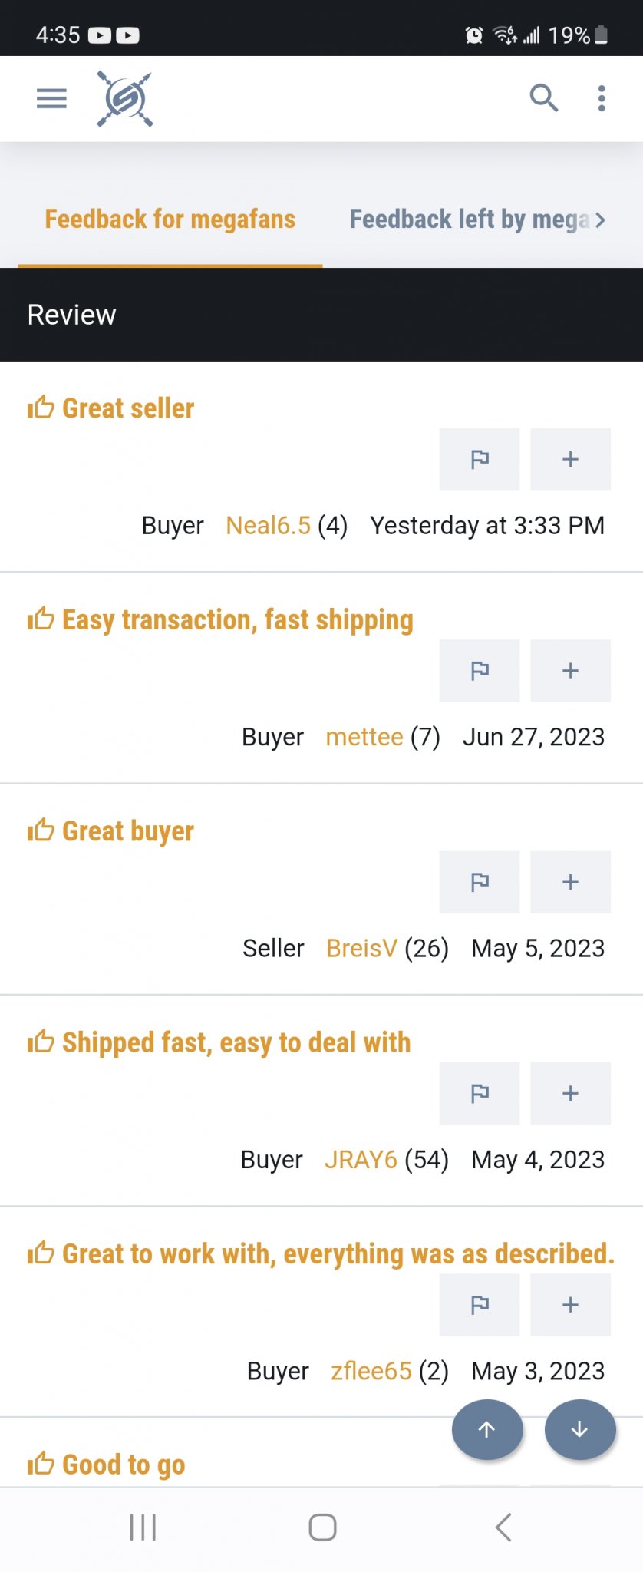The height and width of the screenshot is (1572, 643).
Task: Expand the 'Great seller' review with plus
Action: 570,459
